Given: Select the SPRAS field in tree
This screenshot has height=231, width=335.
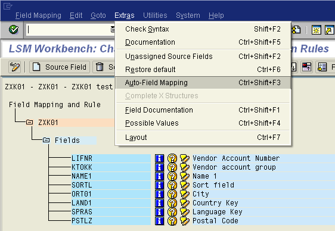Looking at the screenshot, I should point(111,212).
